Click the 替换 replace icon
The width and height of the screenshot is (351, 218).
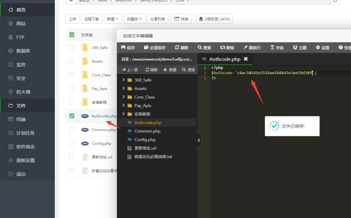click(x=222, y=47)
